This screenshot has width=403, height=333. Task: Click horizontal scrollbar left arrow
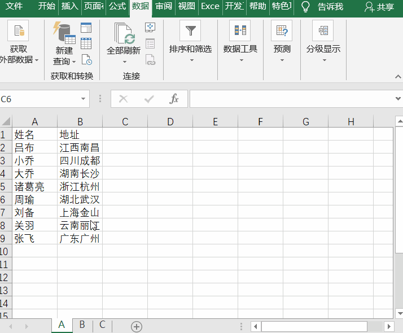(256, 327)
